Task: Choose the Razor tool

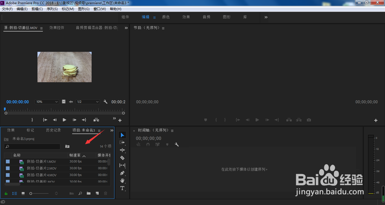Action: tap(122, 158)
